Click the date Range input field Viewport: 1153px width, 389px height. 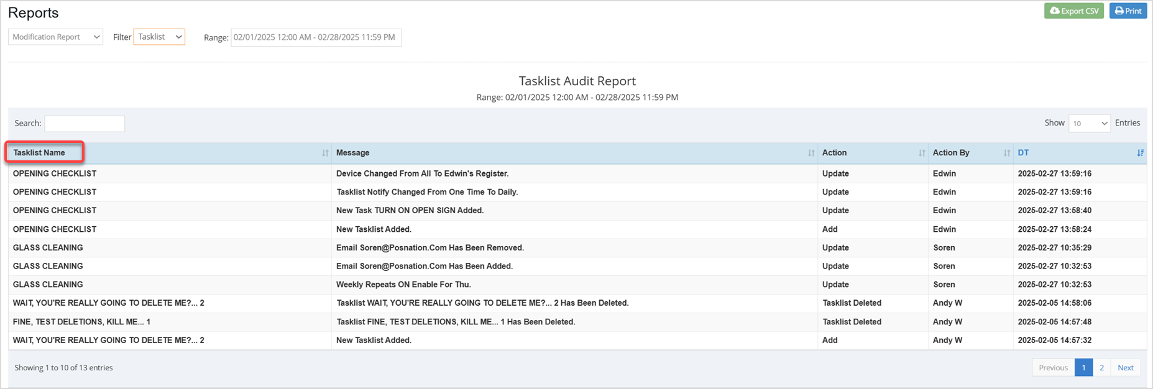[x=316, y=37]
